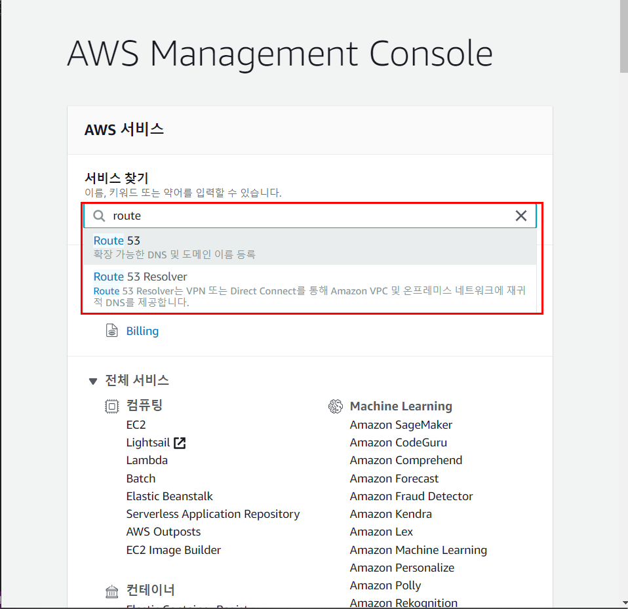Open the EC2 service

[136, 425]
